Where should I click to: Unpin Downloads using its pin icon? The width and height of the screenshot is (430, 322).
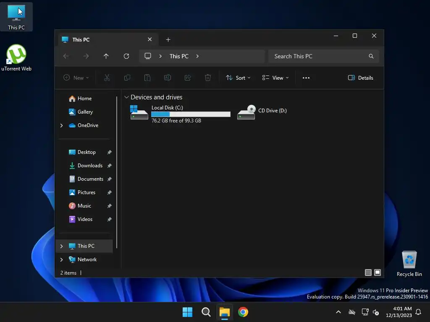click(110, 166)
